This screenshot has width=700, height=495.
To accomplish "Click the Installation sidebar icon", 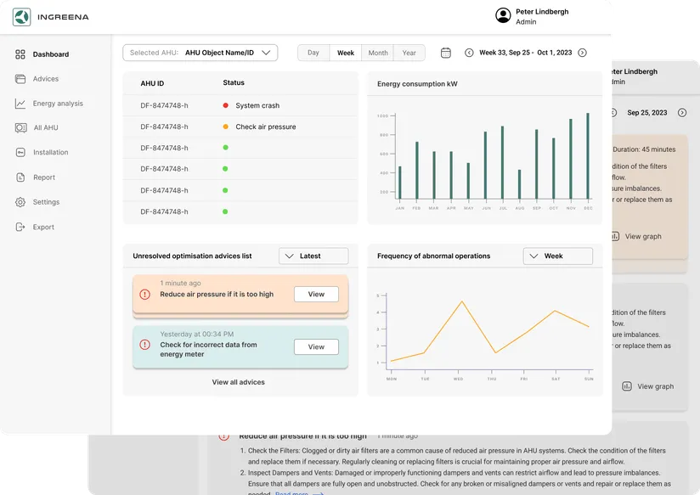I will click(x=20, y=152).
